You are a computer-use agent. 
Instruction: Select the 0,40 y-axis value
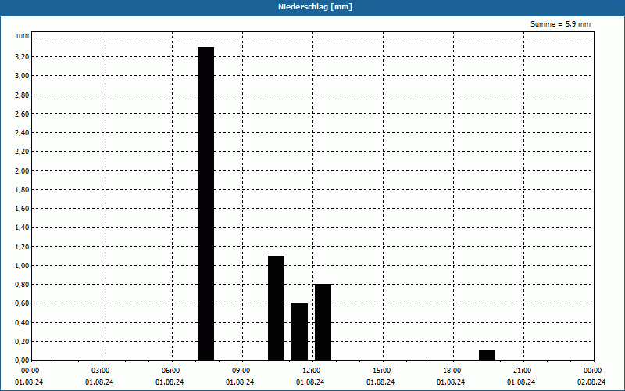22,323
